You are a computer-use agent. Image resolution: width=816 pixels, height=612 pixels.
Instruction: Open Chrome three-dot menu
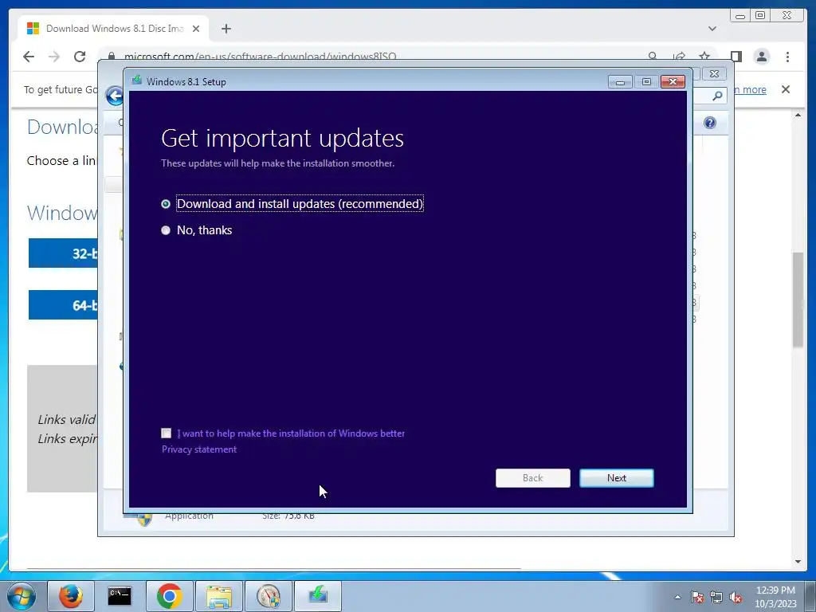pos(787,57)
